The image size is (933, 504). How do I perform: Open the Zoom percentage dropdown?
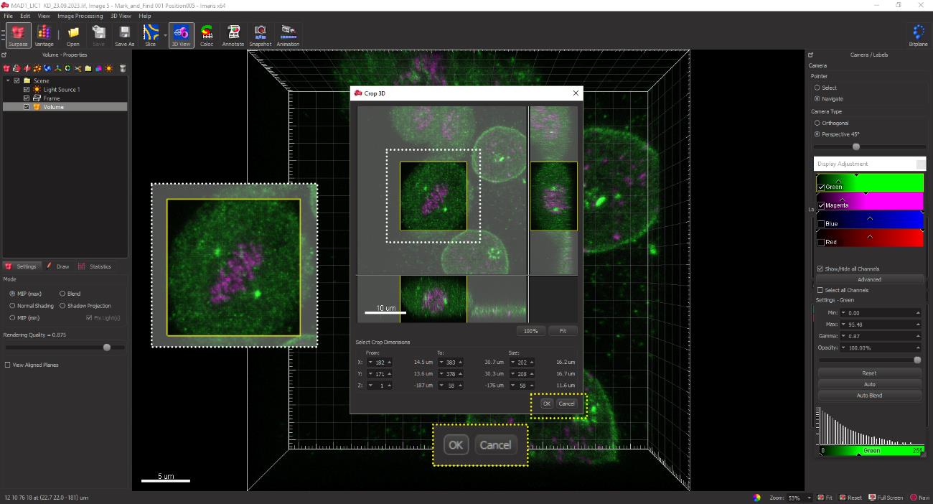pos(810,498)
